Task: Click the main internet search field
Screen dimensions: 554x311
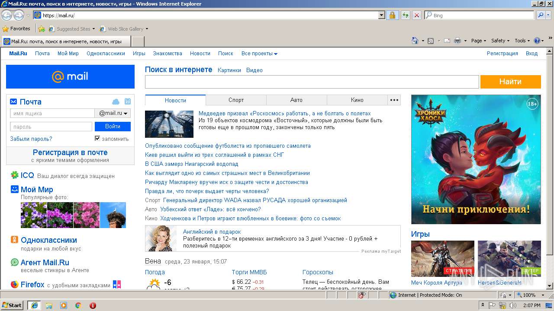Action: tap(312, 82)
